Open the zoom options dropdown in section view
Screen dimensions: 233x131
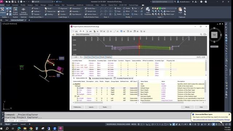tap(81, 57)
